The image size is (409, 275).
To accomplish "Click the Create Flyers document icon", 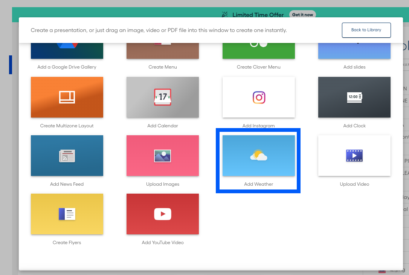I will point(67,214).
